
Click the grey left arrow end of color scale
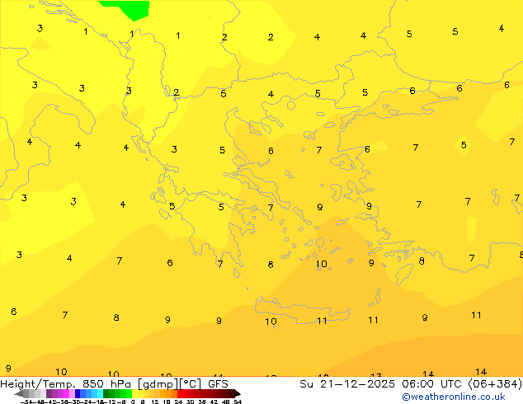click(19, 393)
